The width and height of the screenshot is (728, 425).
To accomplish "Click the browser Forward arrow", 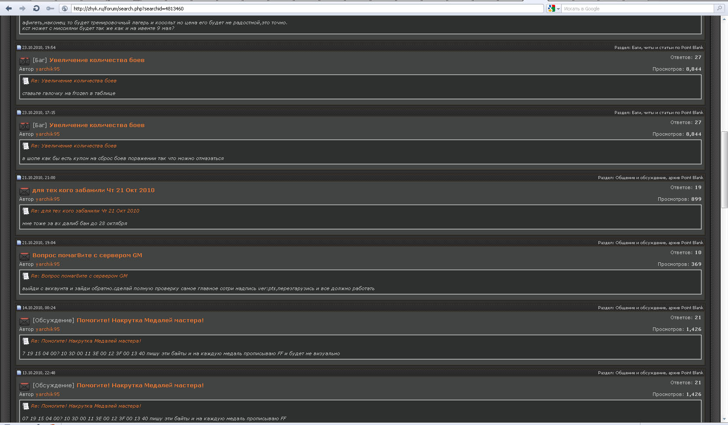I will 23,8.
